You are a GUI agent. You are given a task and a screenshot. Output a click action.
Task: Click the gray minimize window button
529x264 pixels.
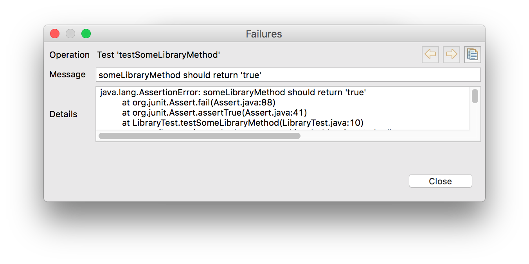[x=70, y=34]
